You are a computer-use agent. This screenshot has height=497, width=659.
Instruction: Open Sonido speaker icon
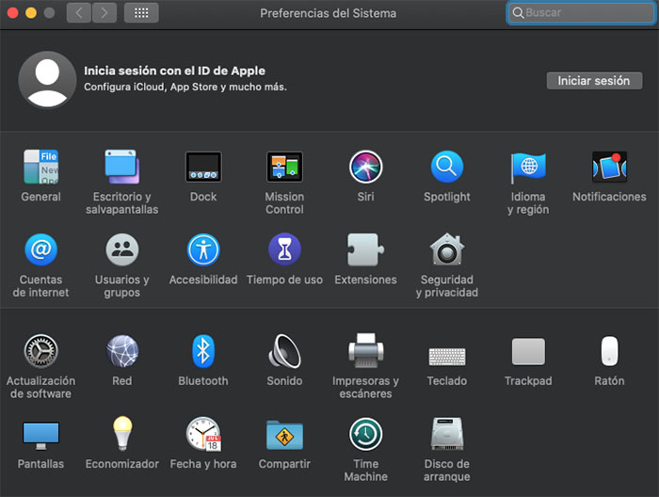284,351
